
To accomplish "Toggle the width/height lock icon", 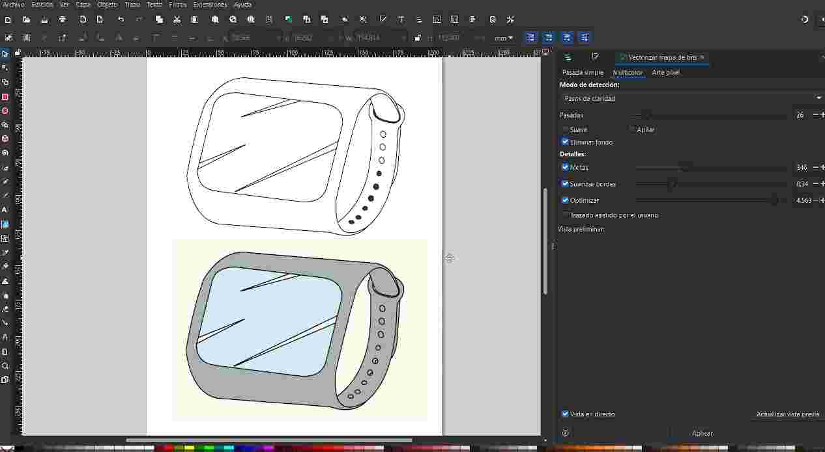I will tap(418, 38).
